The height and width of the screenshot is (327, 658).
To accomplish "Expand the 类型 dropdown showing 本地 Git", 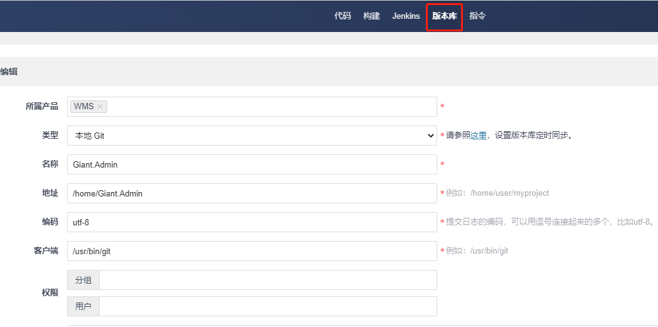I will pos(252,136).
